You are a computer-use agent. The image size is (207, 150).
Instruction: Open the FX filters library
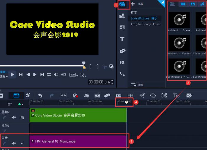coord(122,62)
